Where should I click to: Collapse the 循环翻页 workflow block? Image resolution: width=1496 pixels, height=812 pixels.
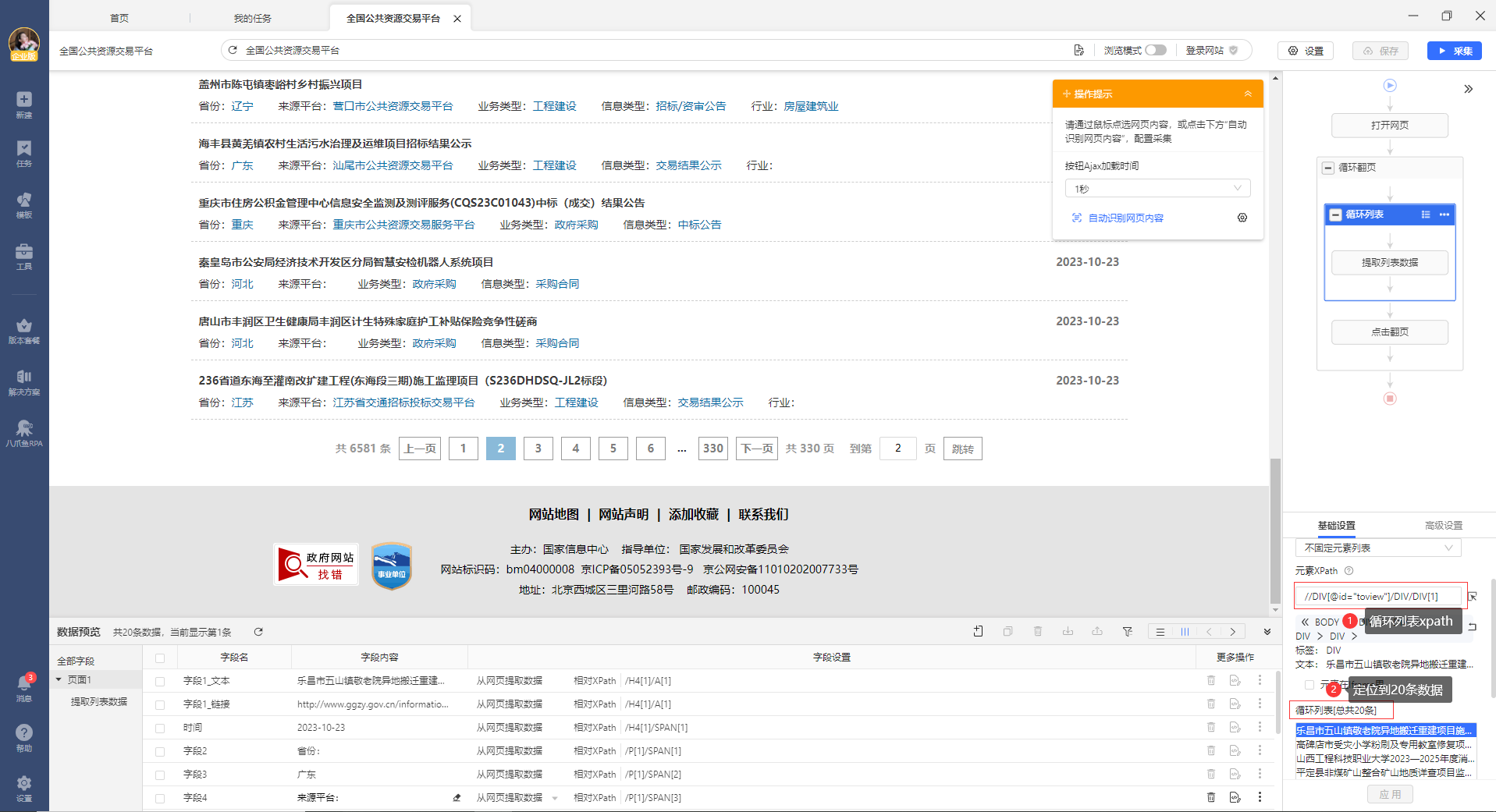(1328, 168)
